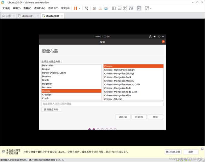Select Chinese - Tibetan variant
The width and height of the screenshot is (205, 162).
point(133,99)
